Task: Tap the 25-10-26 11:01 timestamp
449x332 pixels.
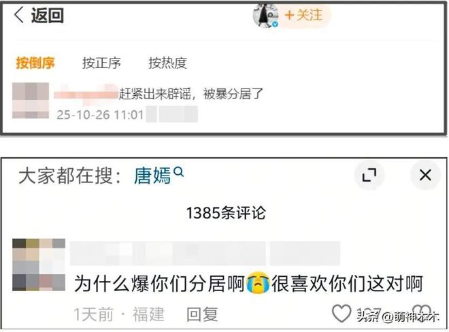Action: click(100, 115)
